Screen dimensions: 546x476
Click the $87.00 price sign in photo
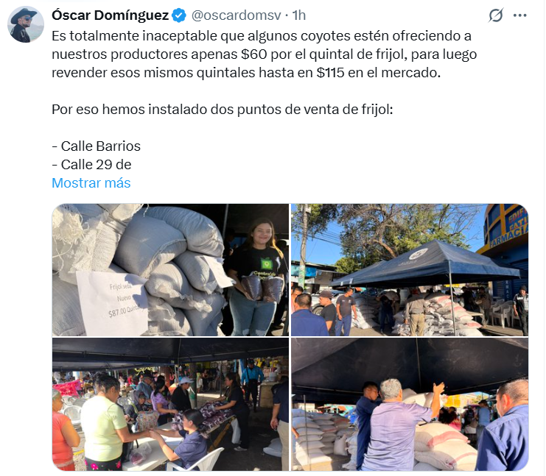click(111, 302)
